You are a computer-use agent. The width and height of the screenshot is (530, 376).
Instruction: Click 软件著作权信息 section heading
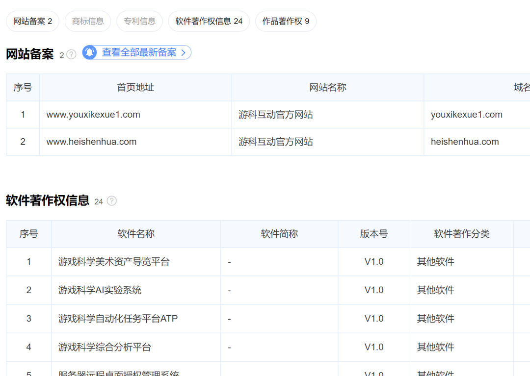point(48,201)
